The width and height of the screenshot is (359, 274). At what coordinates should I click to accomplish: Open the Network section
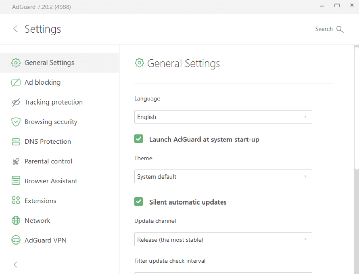coord(59,220)
